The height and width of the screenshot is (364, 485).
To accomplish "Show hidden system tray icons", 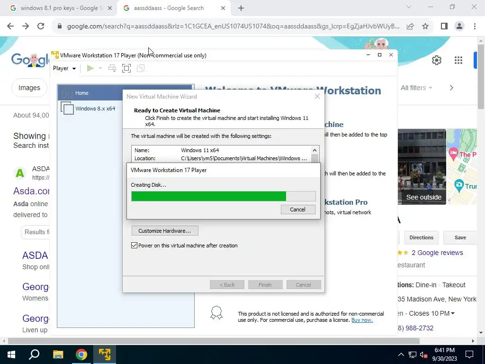I will (x=401, y=355).
